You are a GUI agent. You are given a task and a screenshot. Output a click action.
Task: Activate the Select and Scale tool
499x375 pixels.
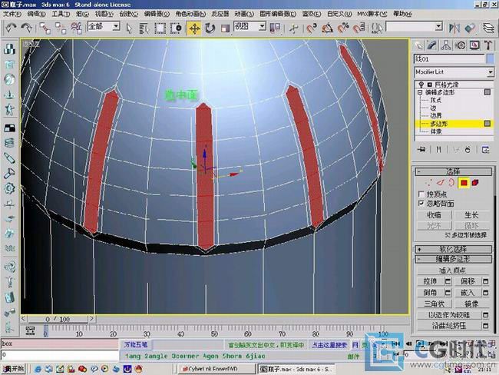tap(225, 28)
